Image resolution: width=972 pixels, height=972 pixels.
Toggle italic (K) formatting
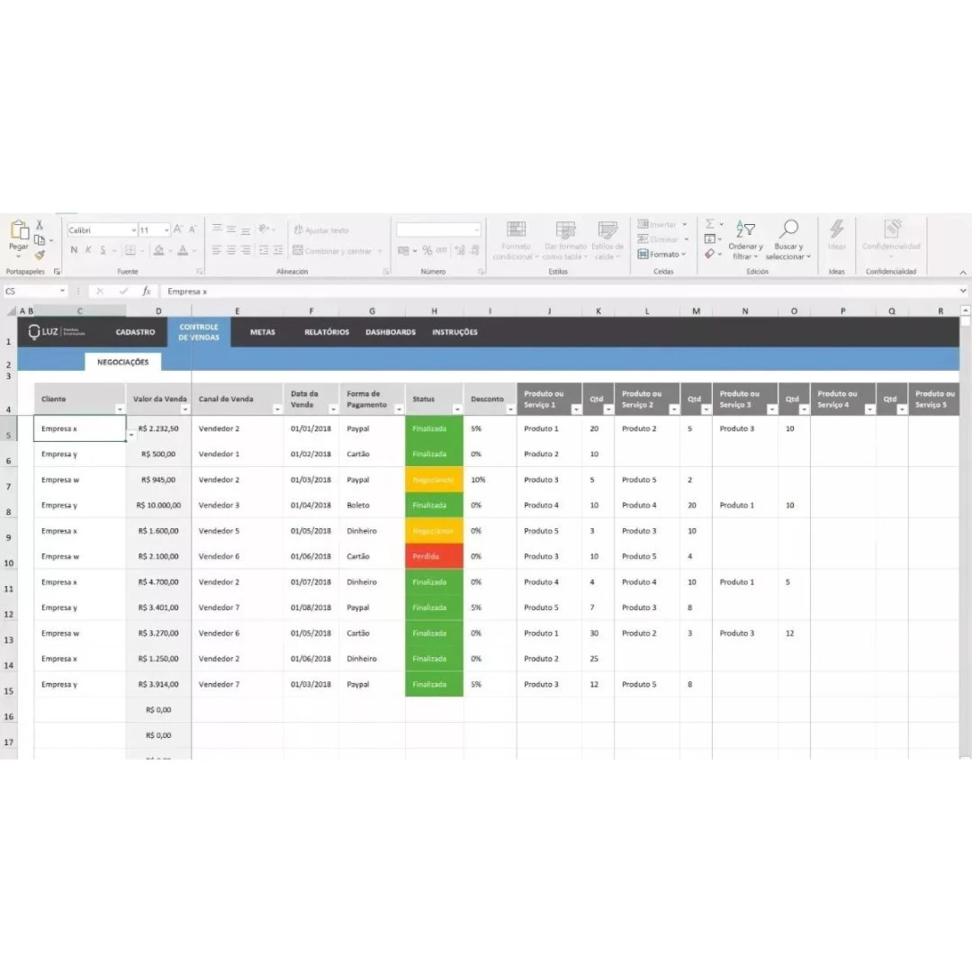point(88,250)
